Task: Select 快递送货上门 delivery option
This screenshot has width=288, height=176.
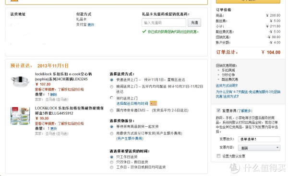Action: (x=111, y=80)
